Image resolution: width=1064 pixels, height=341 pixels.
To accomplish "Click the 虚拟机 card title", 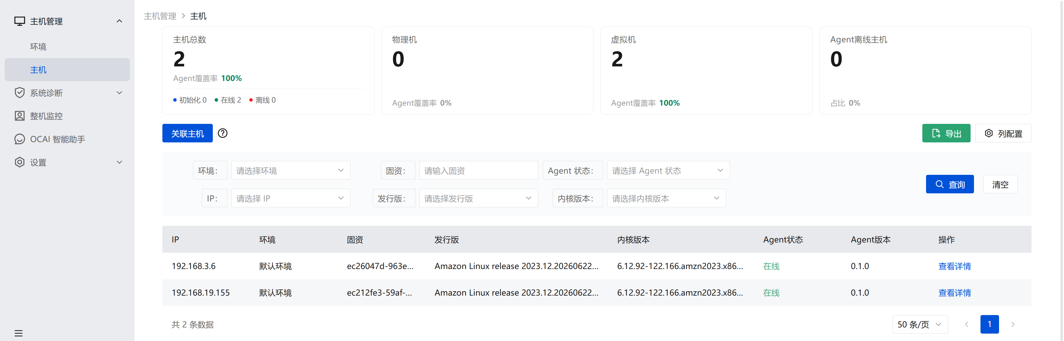I will (x=623, y=40).
